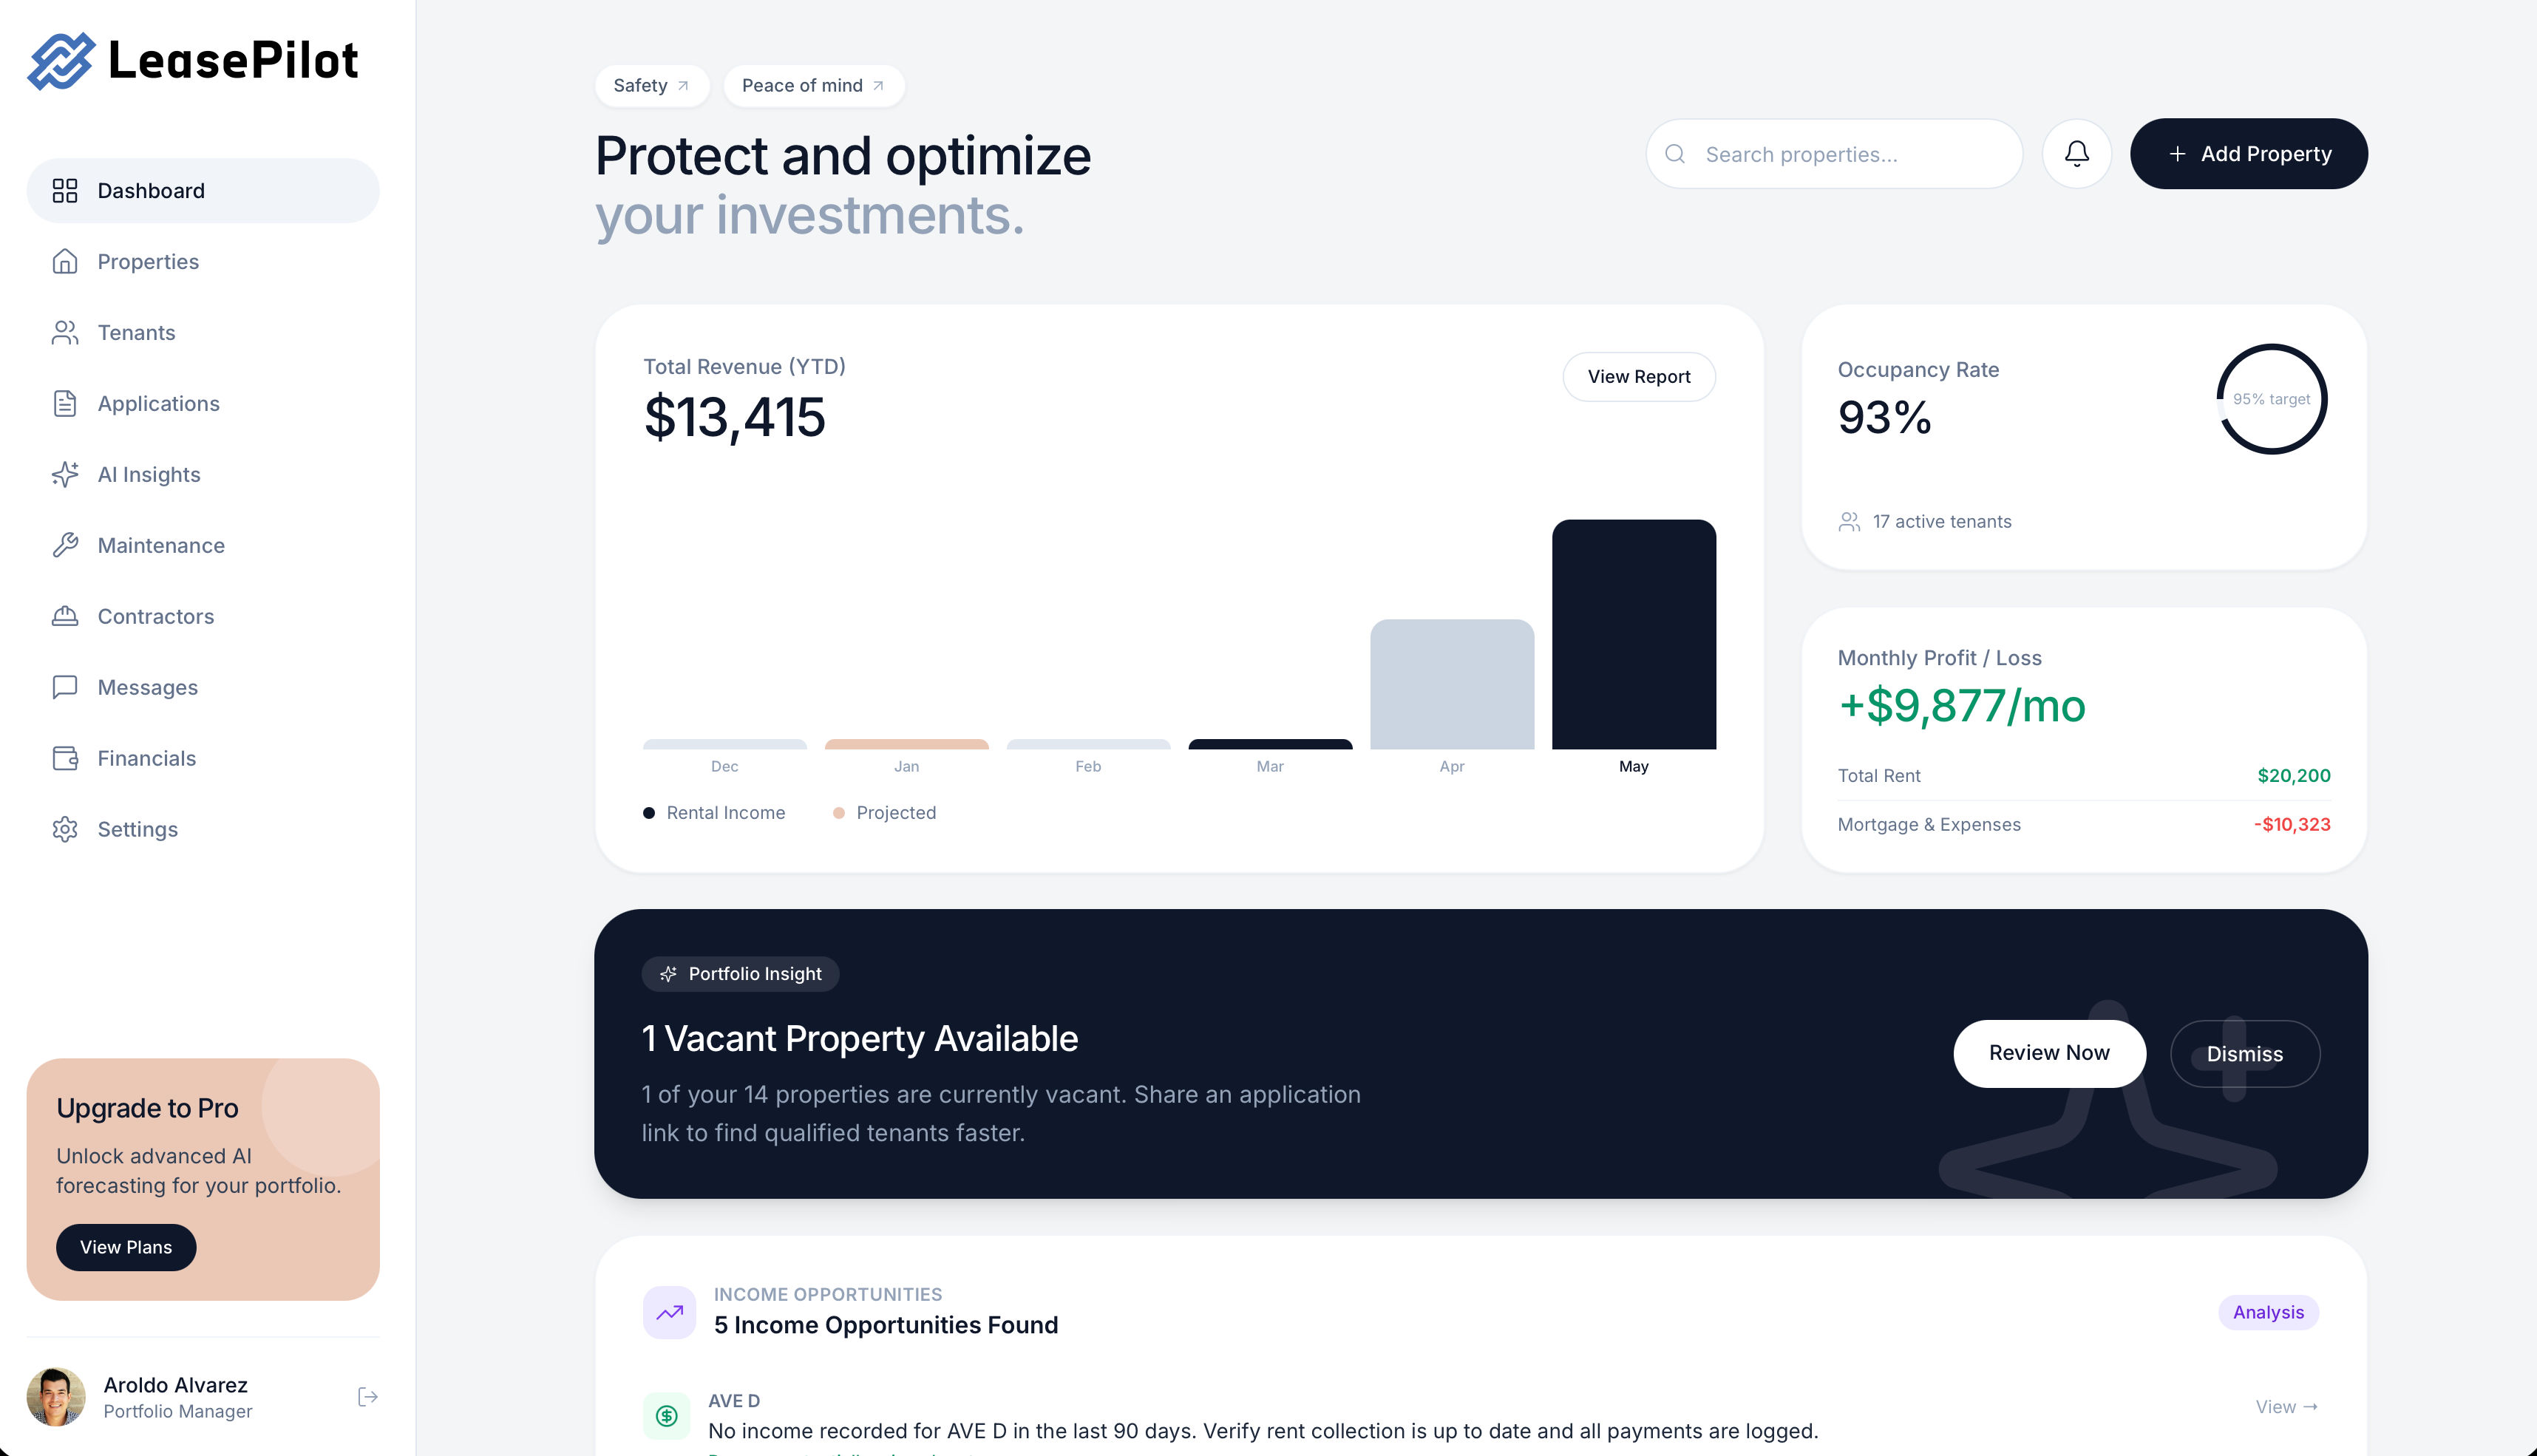The image size is (2537, 1456).
Task: Open the Contractors page
Action: [x=203, y=617]
